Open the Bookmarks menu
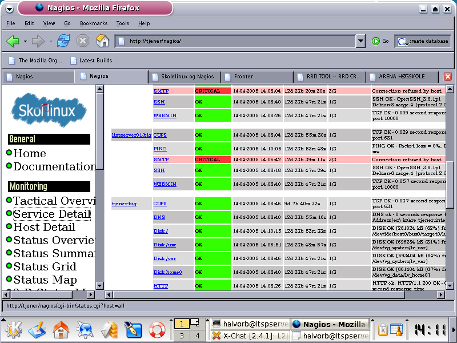This screenshot has width=457, height=343. [94, 23]
